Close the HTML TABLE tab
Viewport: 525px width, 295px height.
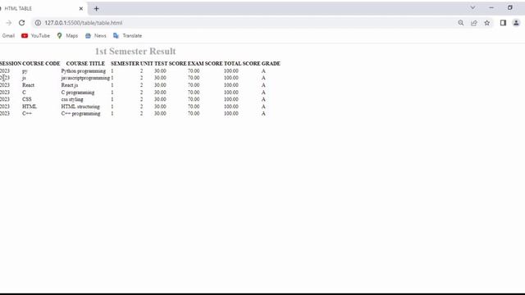81,9
